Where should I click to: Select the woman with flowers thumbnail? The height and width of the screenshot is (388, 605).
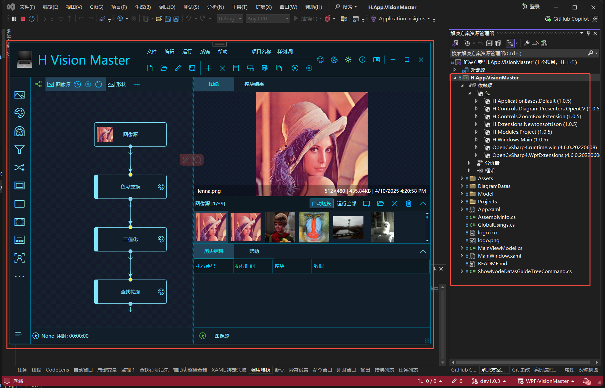(x=280, y=227)
